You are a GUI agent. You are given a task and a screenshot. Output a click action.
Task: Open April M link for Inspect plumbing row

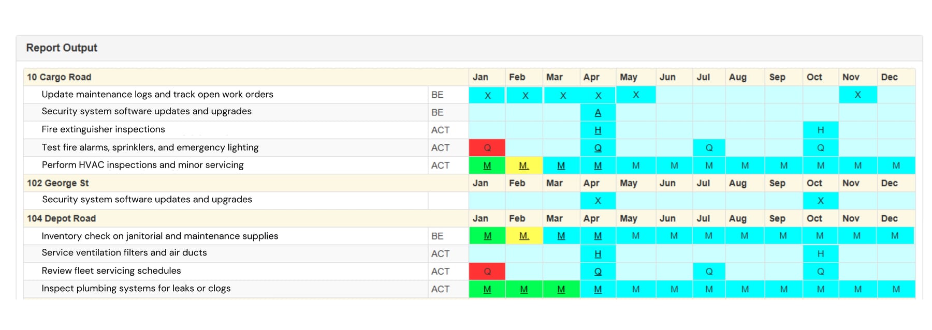598,289
